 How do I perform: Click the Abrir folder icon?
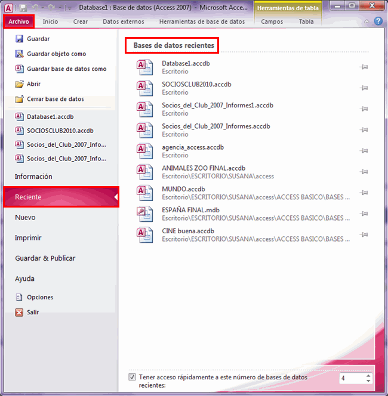point(19,84)
